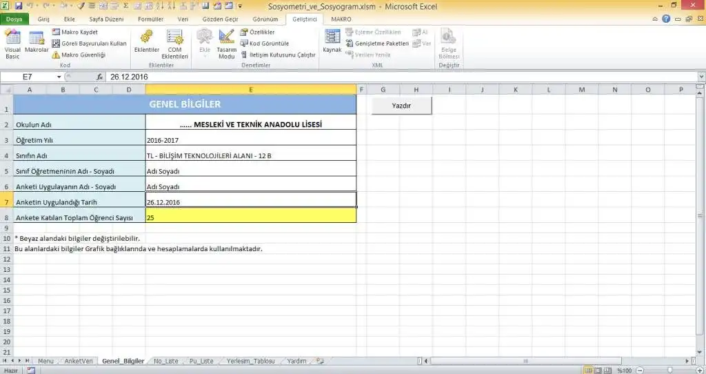The height and width of the screenshot is (374, 706).
Task: Open the Dosya file menu
Action: coord(14,19)
